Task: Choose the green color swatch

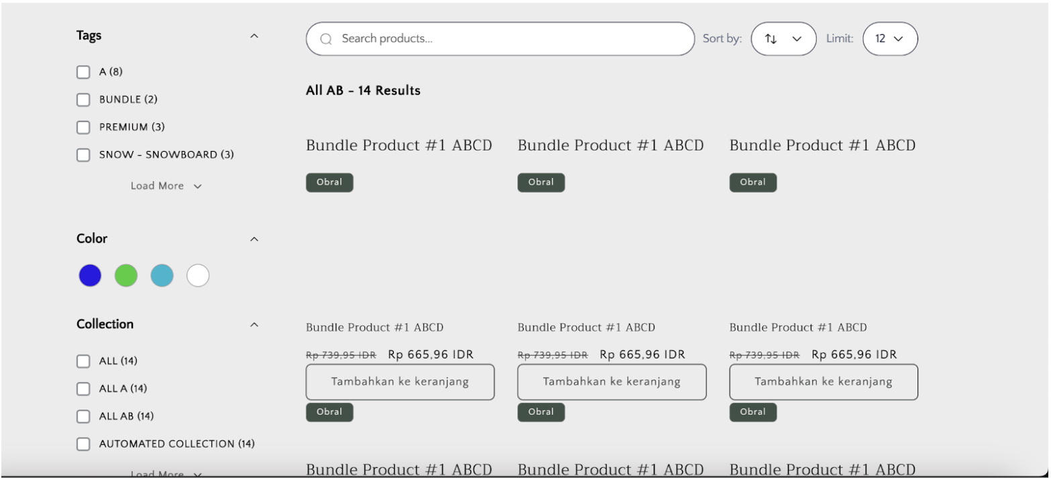Action: (126, 275)
